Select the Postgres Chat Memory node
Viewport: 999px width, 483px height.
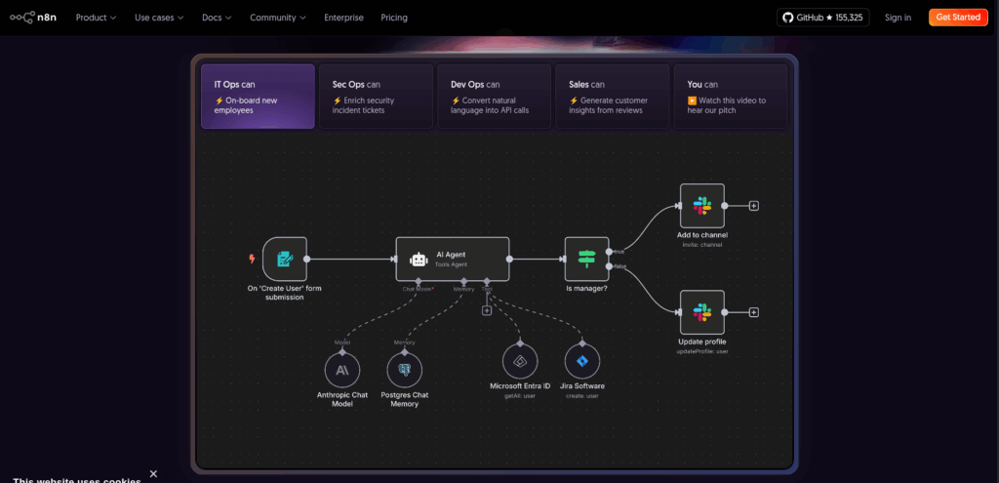tap(405, 370)
